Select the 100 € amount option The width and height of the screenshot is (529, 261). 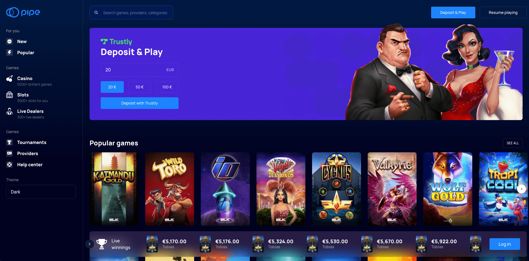167,87
